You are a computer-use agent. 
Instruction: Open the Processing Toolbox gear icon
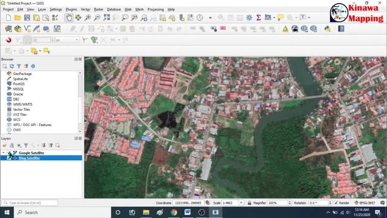249,18
